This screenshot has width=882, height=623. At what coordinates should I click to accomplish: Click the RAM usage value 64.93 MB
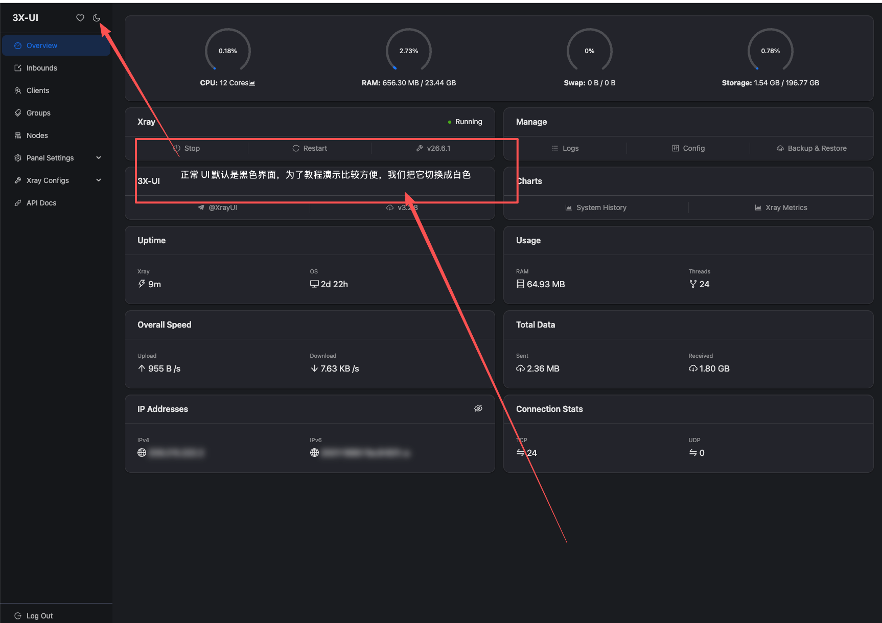click(546, 284)
